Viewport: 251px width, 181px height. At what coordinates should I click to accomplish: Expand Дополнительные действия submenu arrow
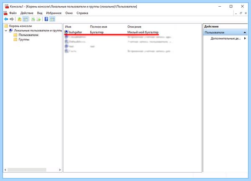(245, 38)
